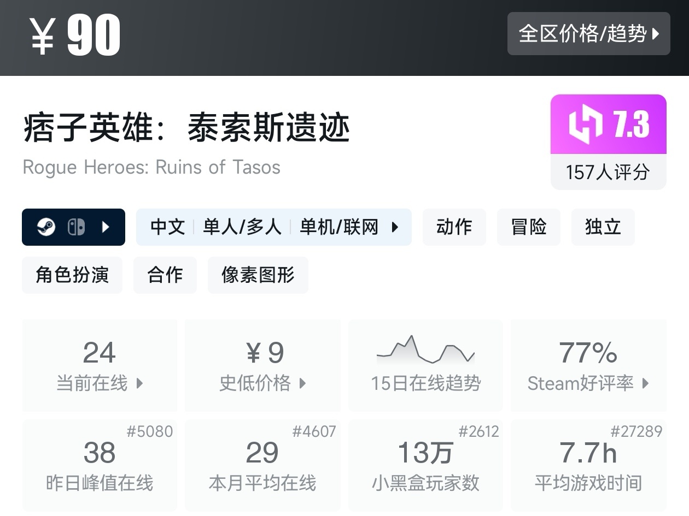Click the Nintendo Switch platform icon
689x516 pixels.
point(76,227)
